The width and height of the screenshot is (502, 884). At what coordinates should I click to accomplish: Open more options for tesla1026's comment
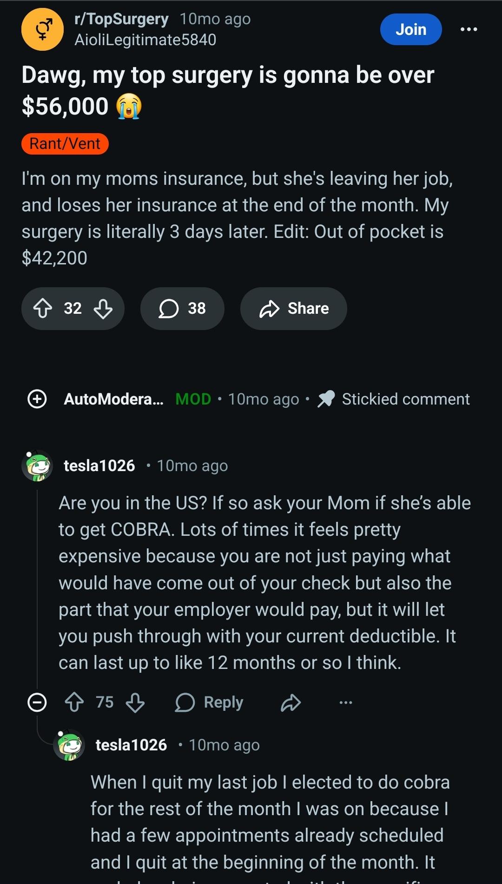[x=346, y=702]
